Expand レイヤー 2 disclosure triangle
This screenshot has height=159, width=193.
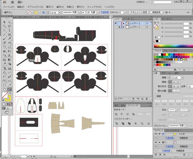tap(124, 23)
